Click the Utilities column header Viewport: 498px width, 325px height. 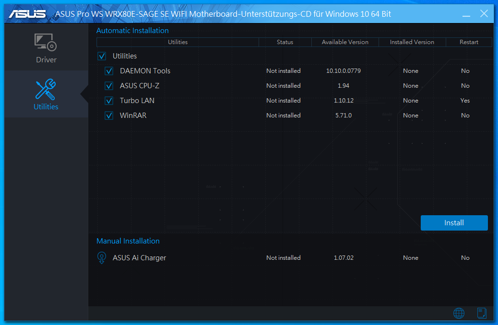pos(178,42)
